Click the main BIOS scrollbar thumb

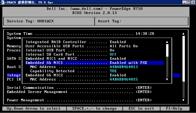(x=184, y=58)
